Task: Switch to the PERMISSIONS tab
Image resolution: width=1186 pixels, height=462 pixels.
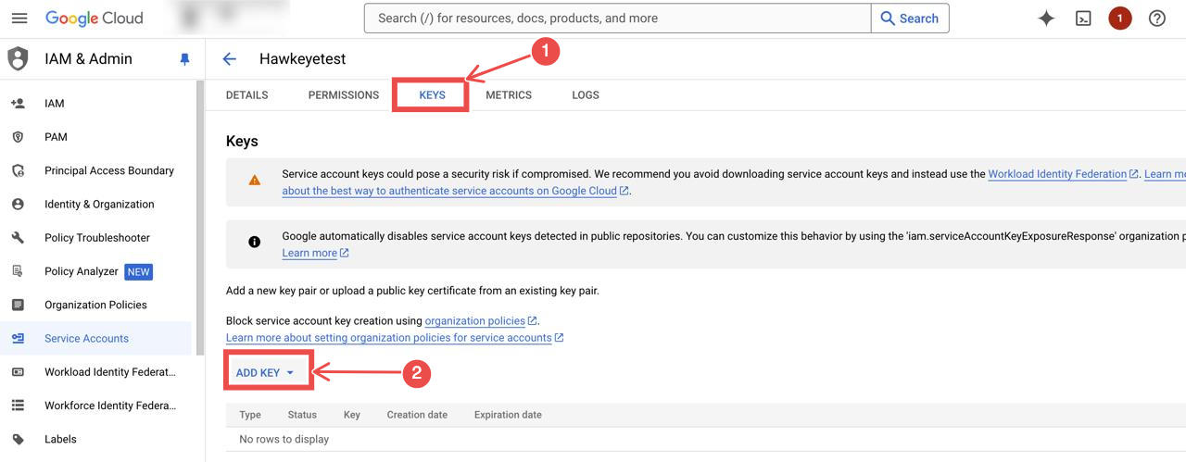Action: coord(344,95)
